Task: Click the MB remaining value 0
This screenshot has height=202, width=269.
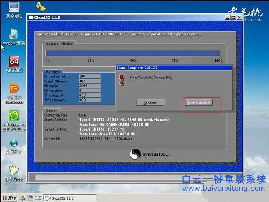Action: click(x=90, y=90)
